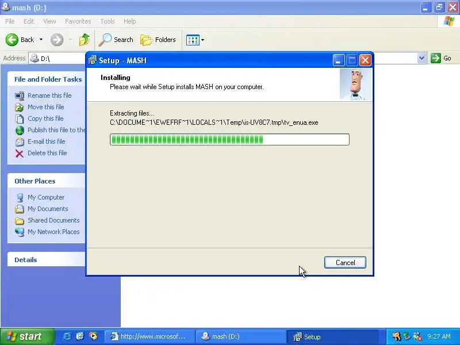Click the tray icon beside the clock
This screenshot has height=345, width=460.
coord(417,336)
